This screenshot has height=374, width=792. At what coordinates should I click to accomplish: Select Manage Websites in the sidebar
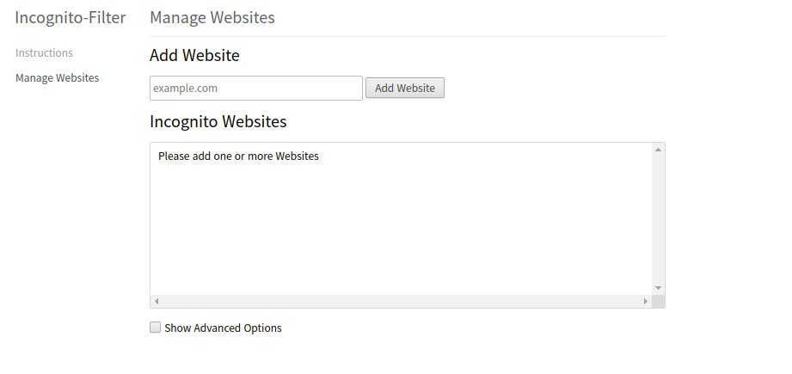[x=57, y=78]
